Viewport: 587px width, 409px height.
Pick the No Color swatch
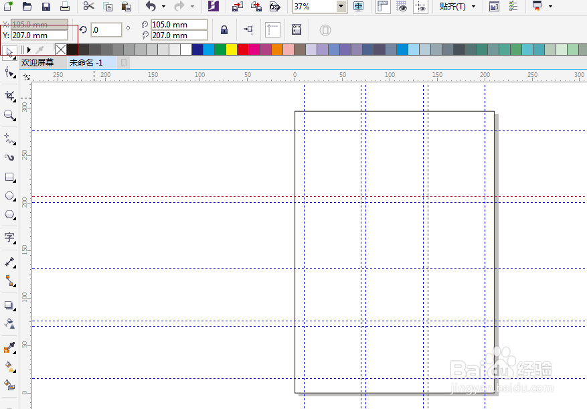[61, 50]
